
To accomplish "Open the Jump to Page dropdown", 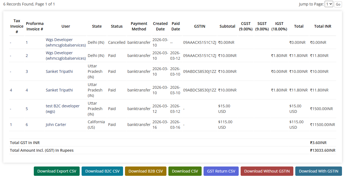I will pyautogui.click(x=329, y=4).
